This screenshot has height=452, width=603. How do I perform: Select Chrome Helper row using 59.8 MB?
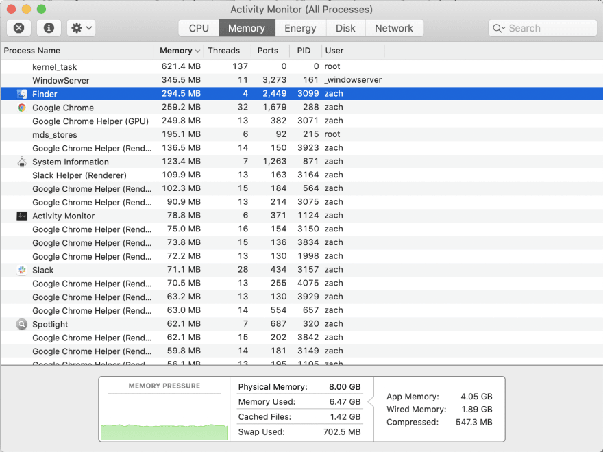point(301,351)
